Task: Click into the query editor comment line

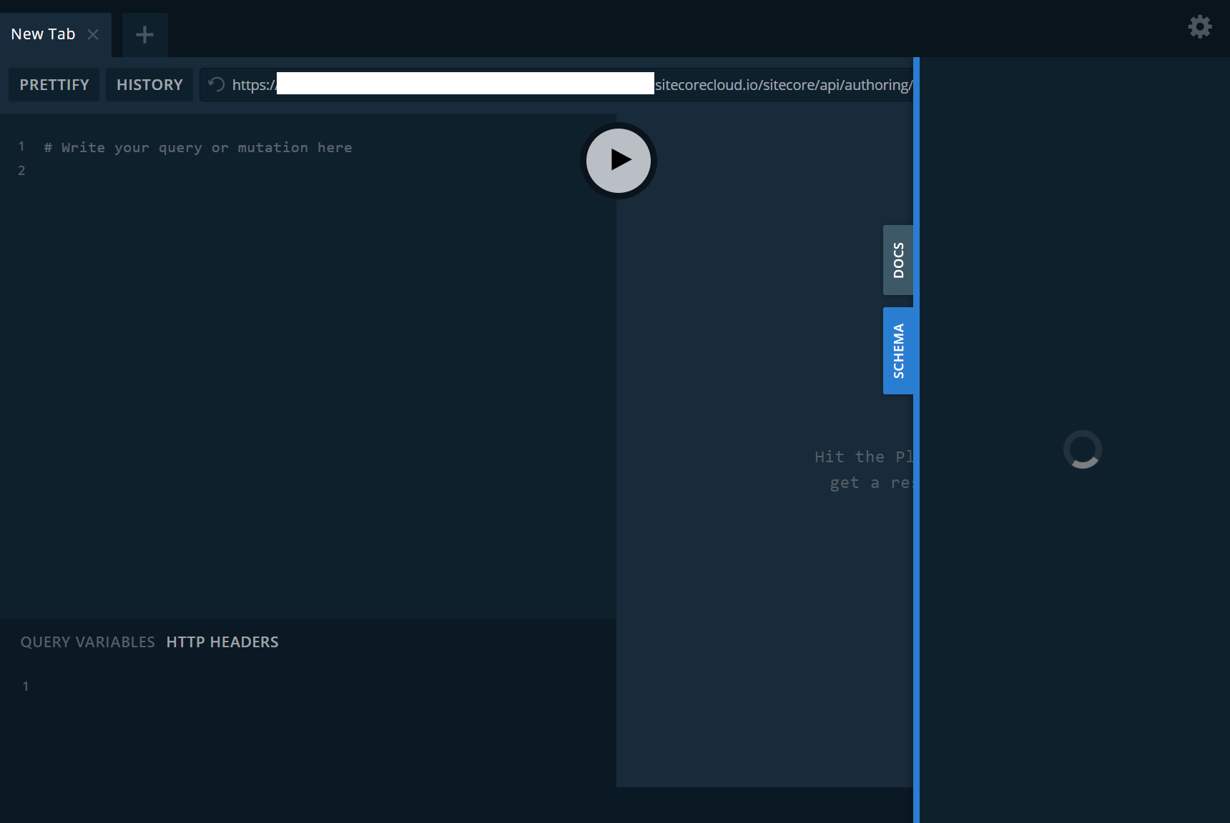Action: click(x=198, y=147)
